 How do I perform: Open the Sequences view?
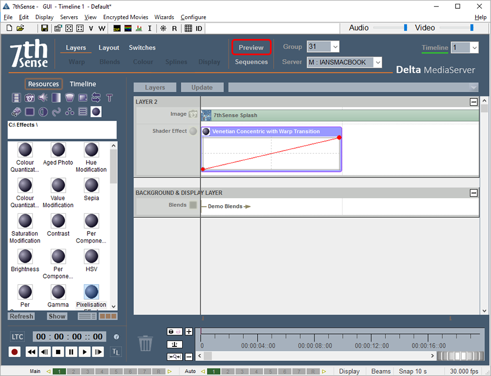(x=251, y=62)
